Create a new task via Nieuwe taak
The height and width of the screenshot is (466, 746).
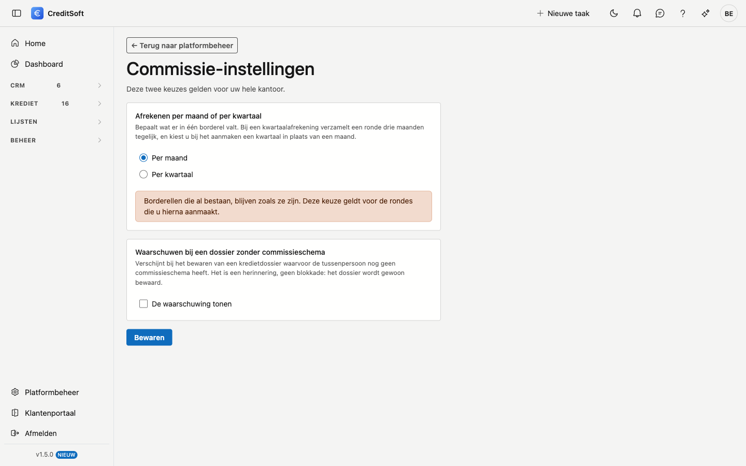click(x=563, y=13)
